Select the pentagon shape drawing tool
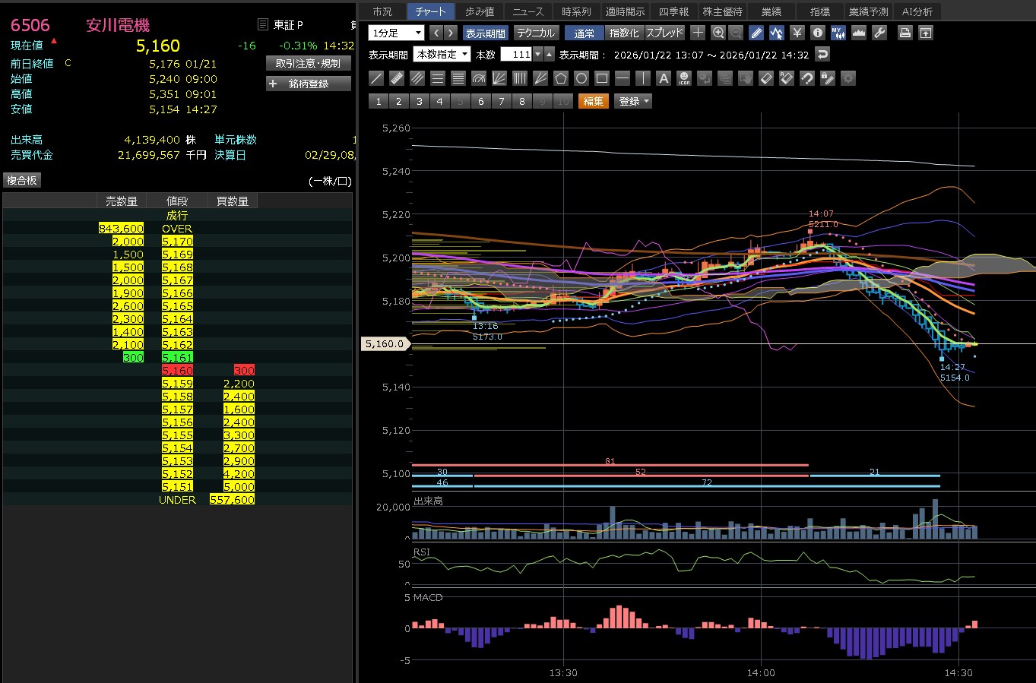This screenshot has width=1036, height=683. 561,78
